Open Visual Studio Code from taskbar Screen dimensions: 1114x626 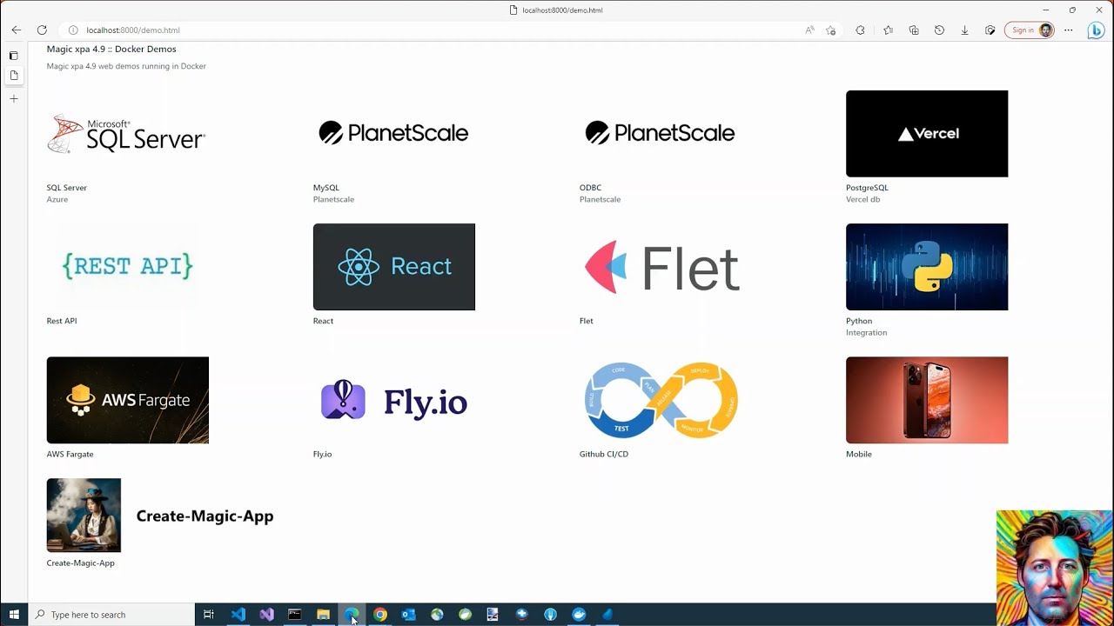point(238,615)
